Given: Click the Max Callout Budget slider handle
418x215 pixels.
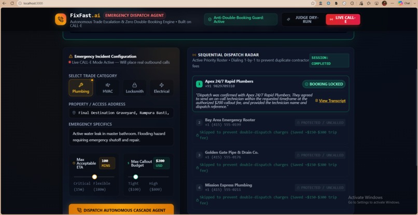Looking at the screenshot, I should [135, 177].
